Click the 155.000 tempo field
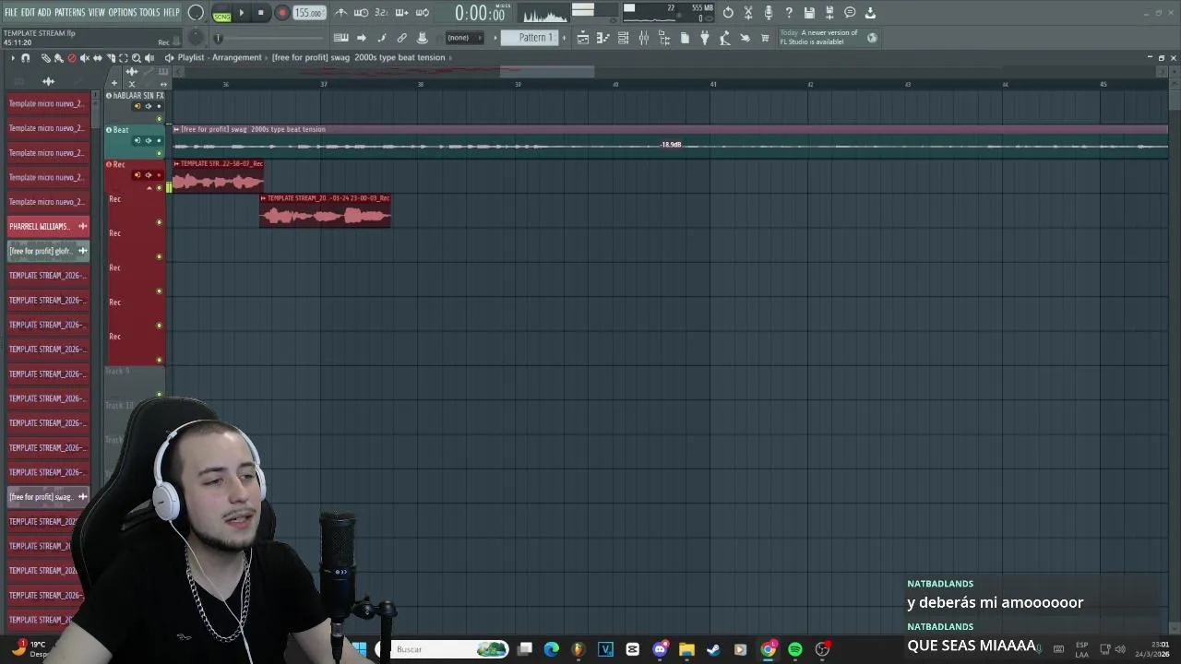This screenshot has width=1181, height=664. coord(309,13)
